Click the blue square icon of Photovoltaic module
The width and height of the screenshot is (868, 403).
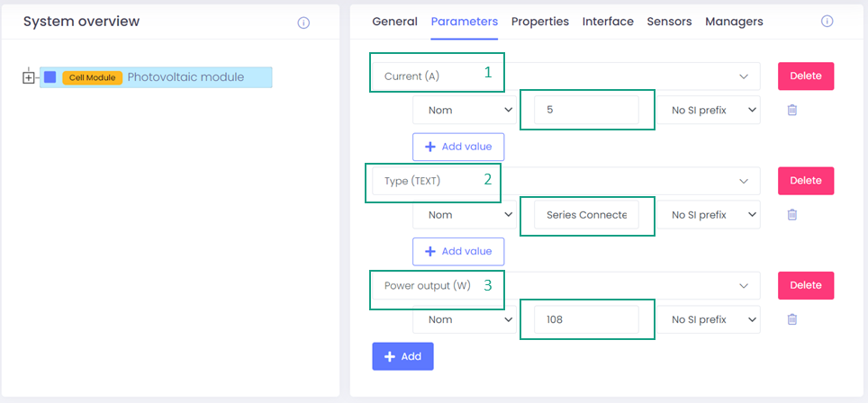(50, 77)
